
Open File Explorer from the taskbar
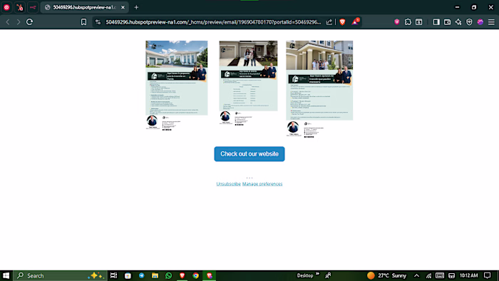(x=155, y=275)
